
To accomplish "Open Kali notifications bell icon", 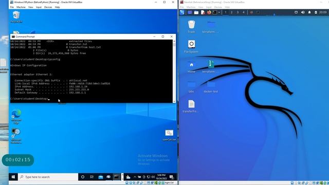I will click(309, 12).
